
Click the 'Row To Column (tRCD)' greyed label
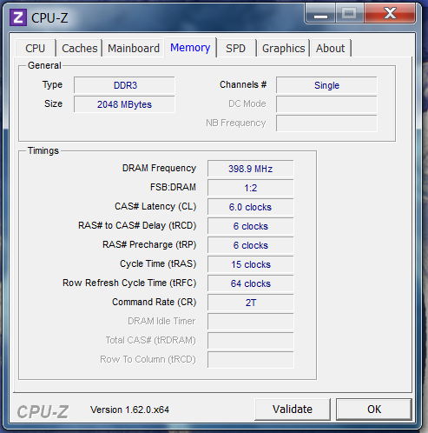coord(148,359)
